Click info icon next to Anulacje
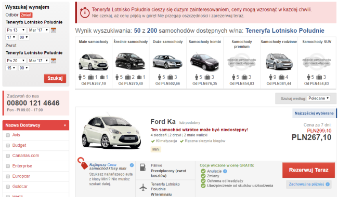Viewport: 338px width, 197px height. 225,171
